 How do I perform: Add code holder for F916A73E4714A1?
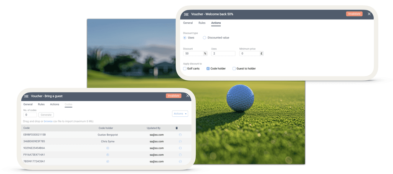pyautogui.click(x=108, y=155)
